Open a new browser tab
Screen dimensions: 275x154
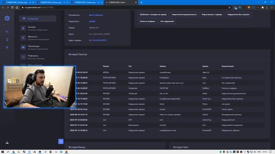point(141,3)
